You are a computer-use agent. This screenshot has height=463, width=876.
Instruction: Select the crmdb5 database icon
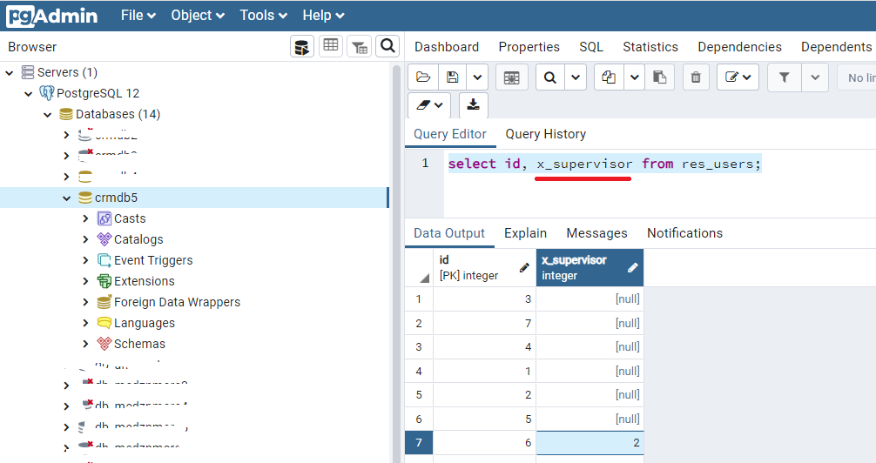pos(85,198)
